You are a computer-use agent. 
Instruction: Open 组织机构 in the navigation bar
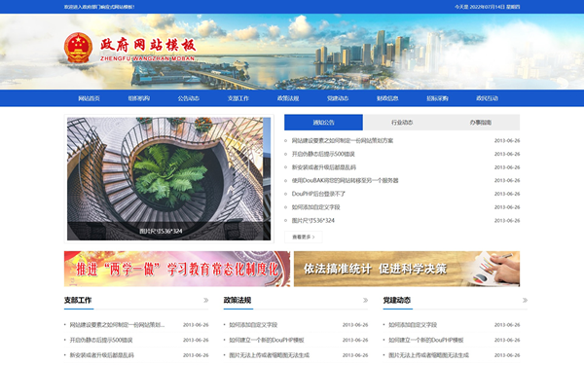(x=138, y=98)
